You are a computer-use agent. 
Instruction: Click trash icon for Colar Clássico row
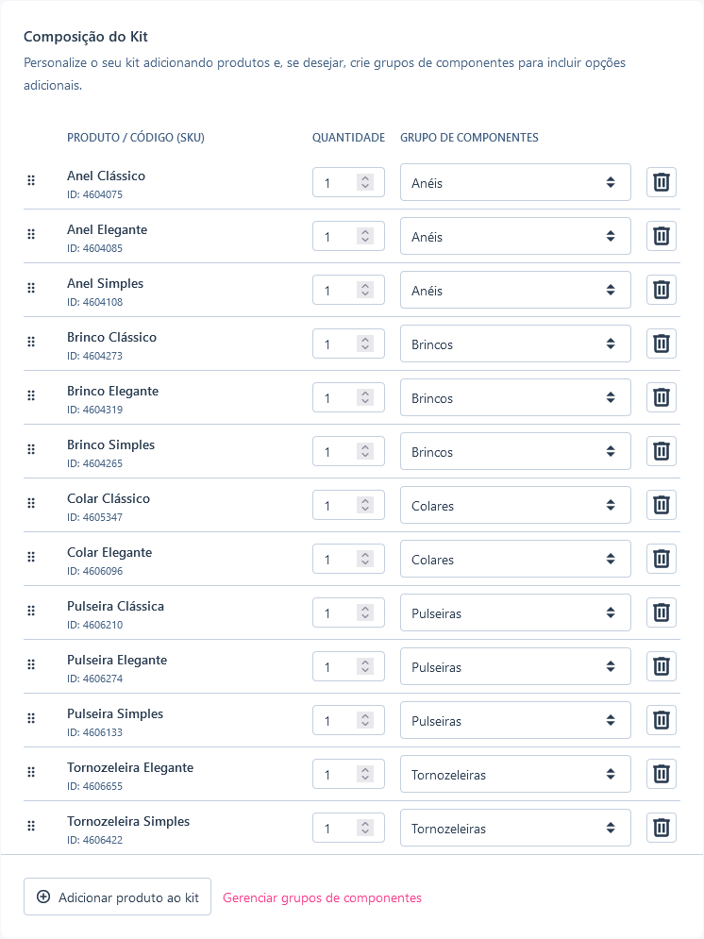[x=661, y=505]
